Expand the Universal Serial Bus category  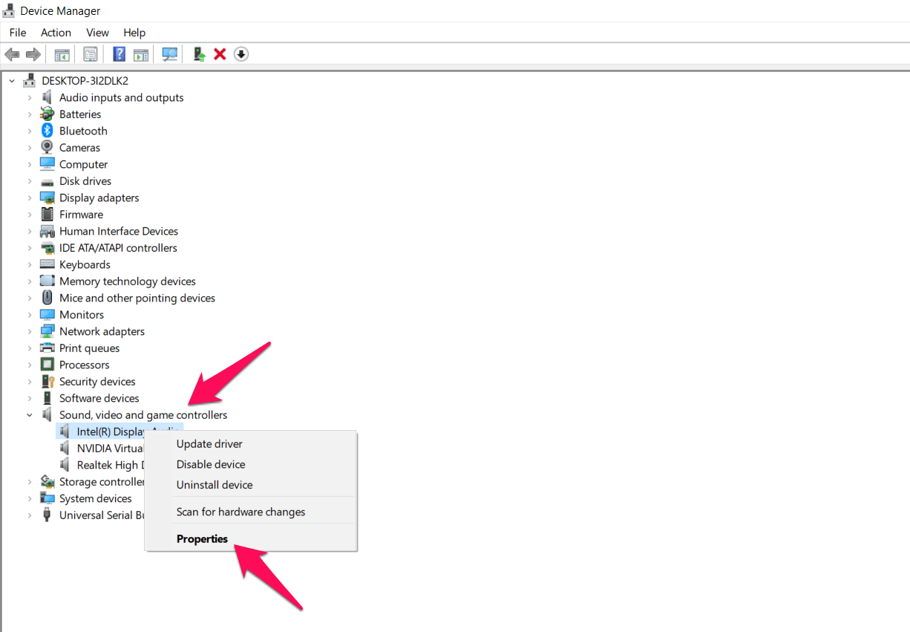[x=30, y=515]
